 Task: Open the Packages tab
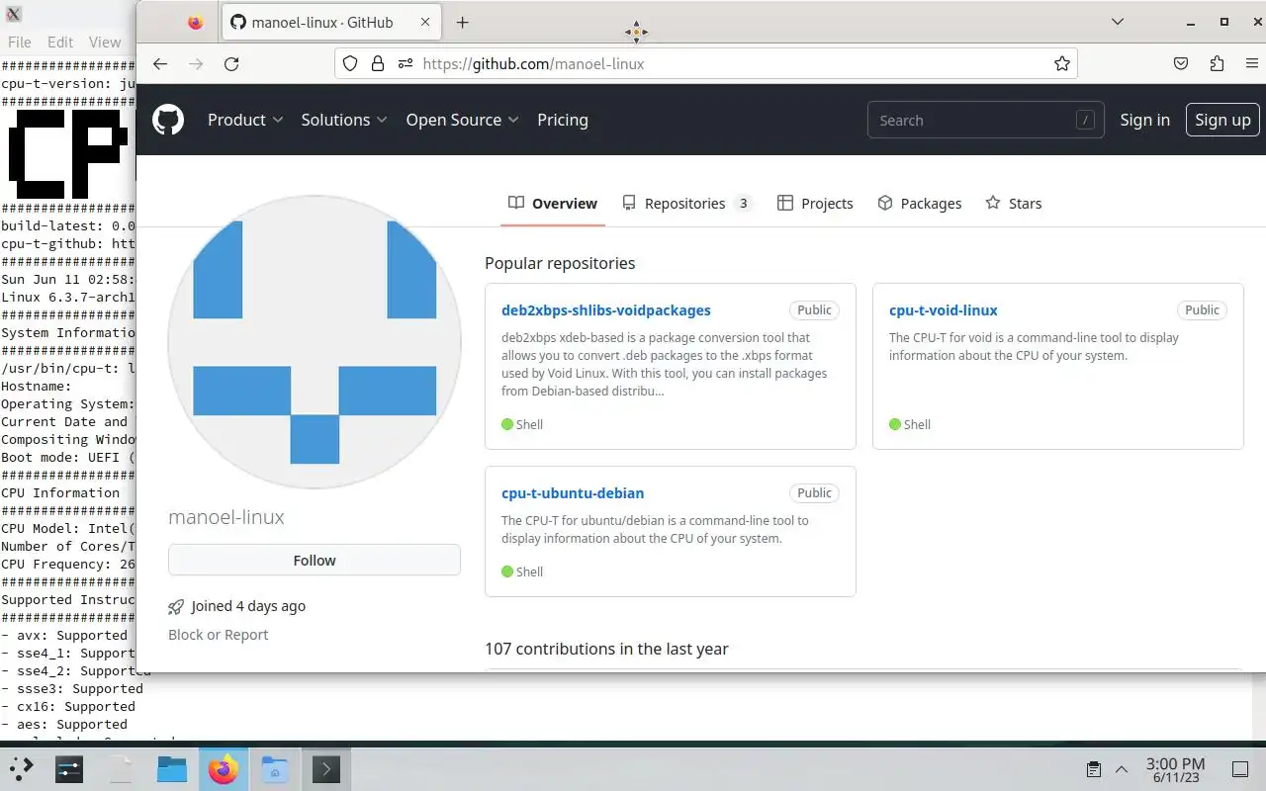click(x=920, y=203)
